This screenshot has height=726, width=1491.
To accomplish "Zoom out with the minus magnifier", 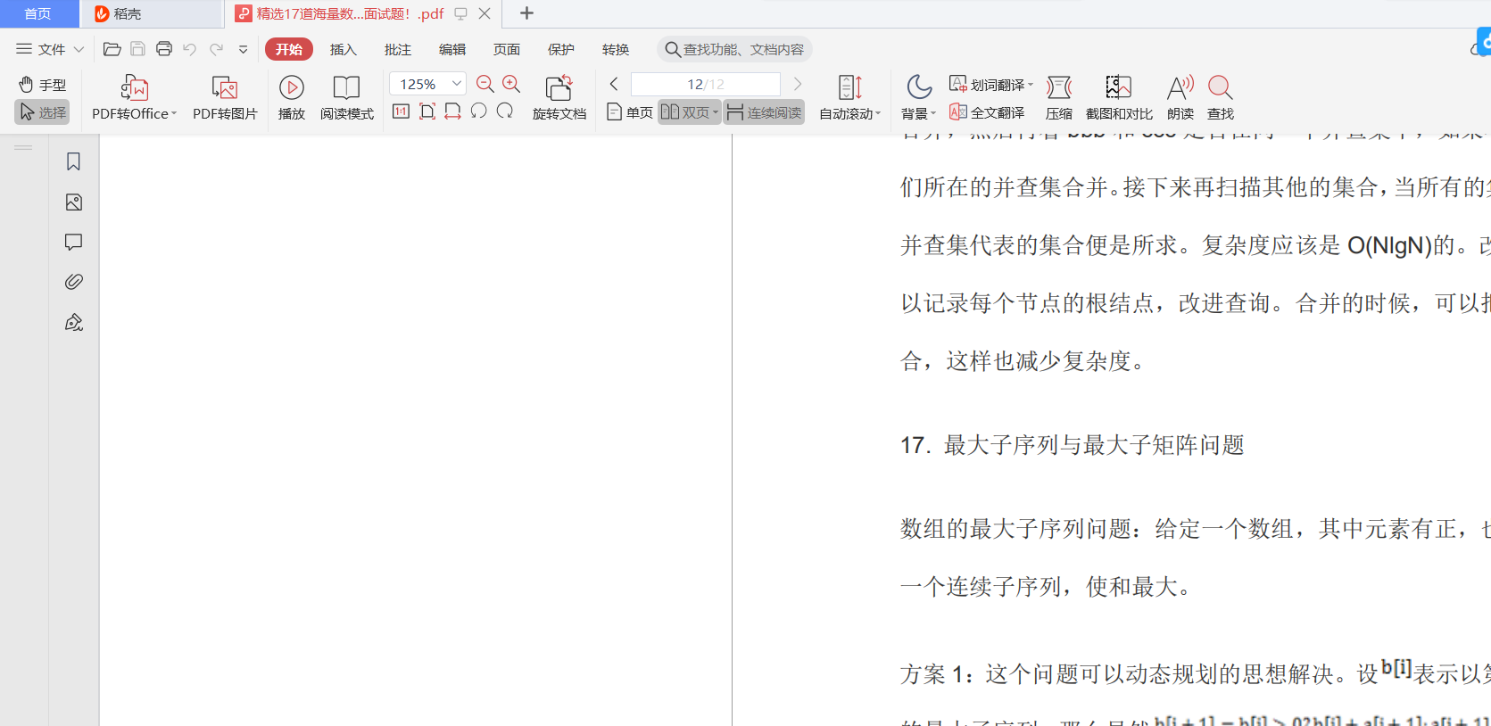I will coord(485,84).
